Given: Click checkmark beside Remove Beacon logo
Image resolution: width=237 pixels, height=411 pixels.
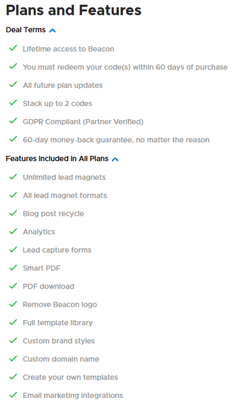Looking at the screenshot, I should (13, 304).
